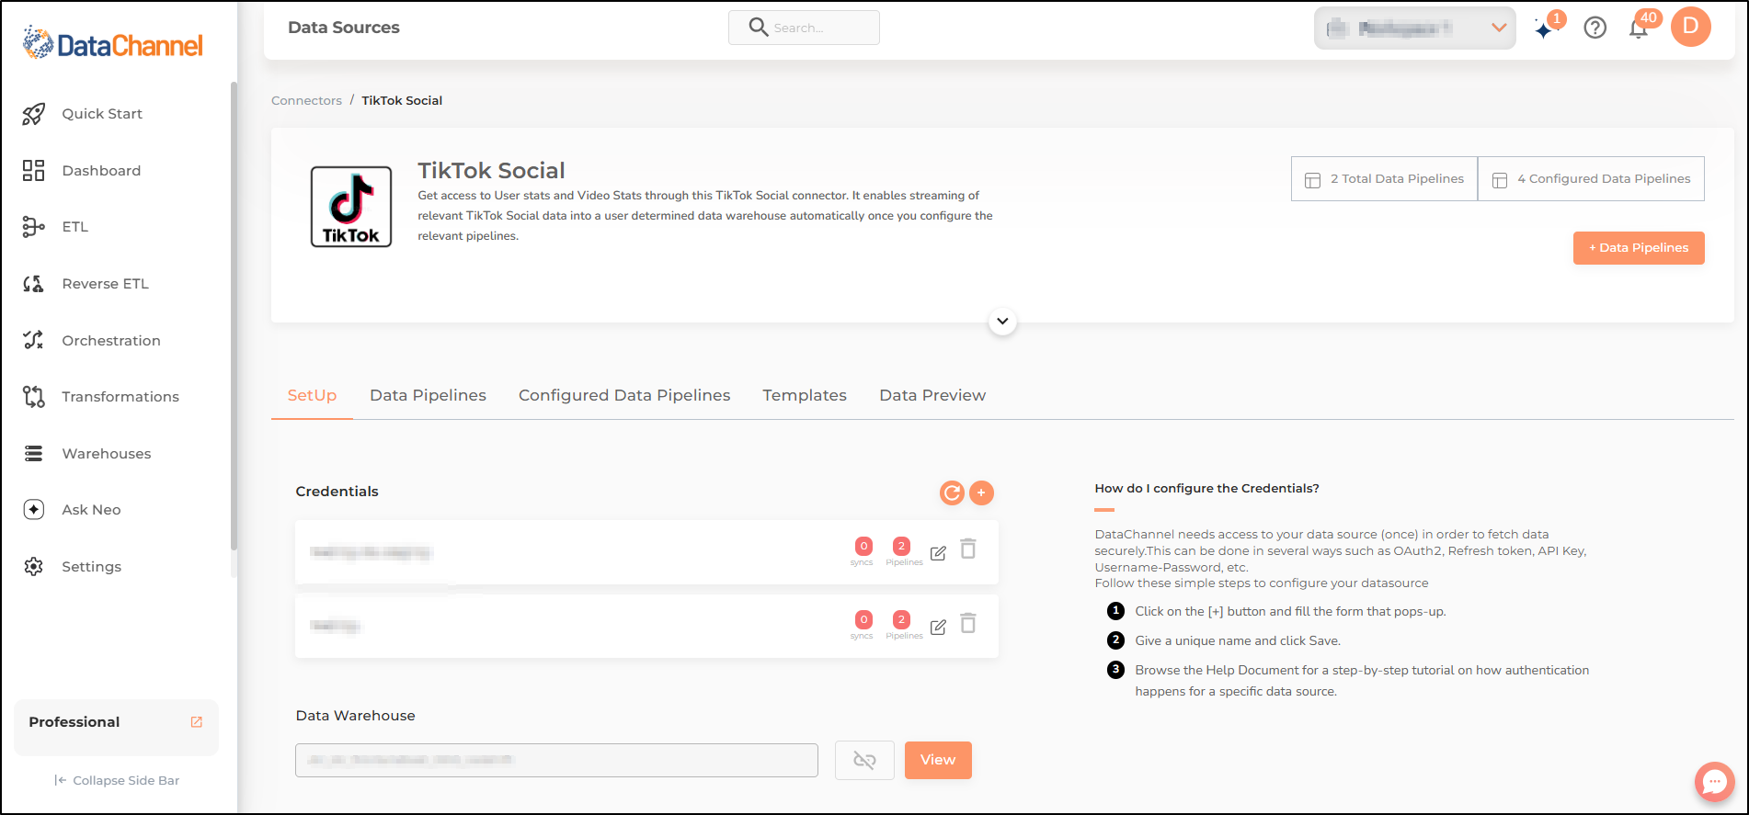Image resolution: width=1749 pixels, height=815 pixels.
Task: Go to the Connectors breadcrumb link
Action: (306, 100)
